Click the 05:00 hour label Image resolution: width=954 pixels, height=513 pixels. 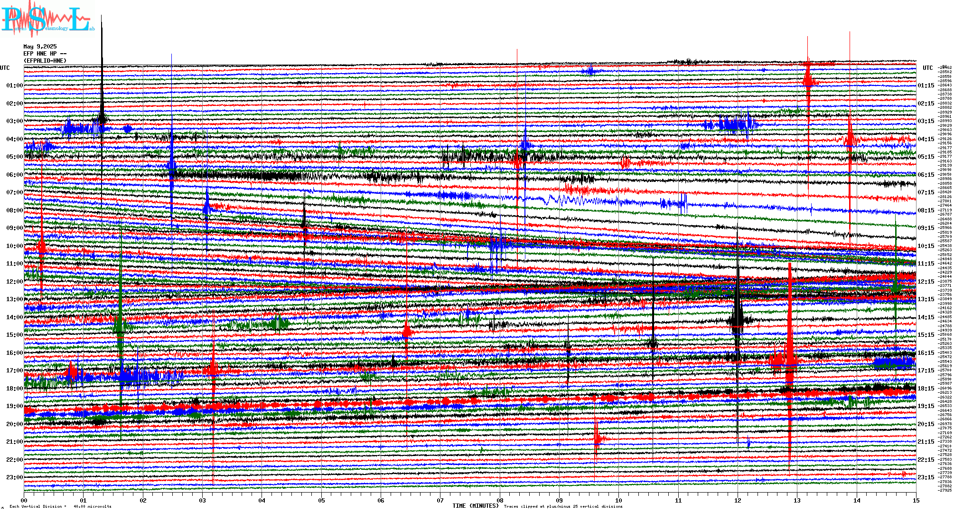[15, 157]
